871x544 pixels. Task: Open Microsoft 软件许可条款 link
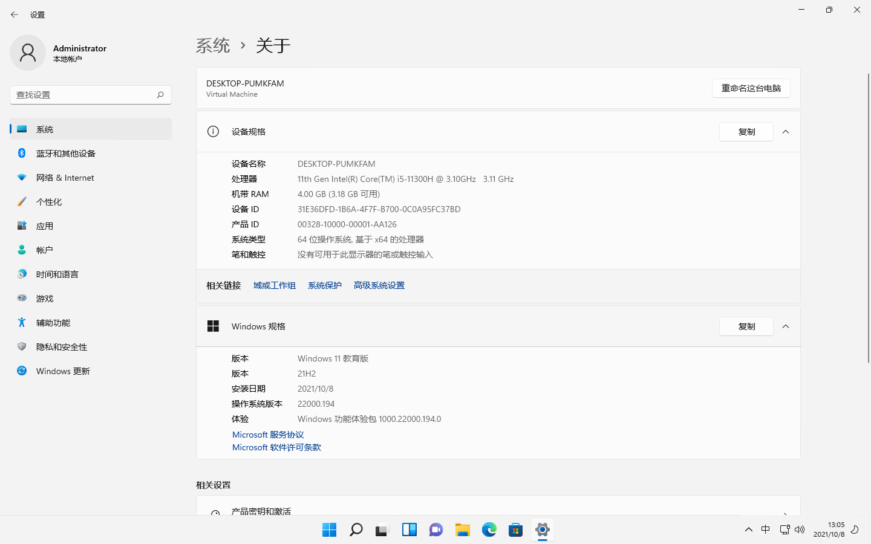276,447
